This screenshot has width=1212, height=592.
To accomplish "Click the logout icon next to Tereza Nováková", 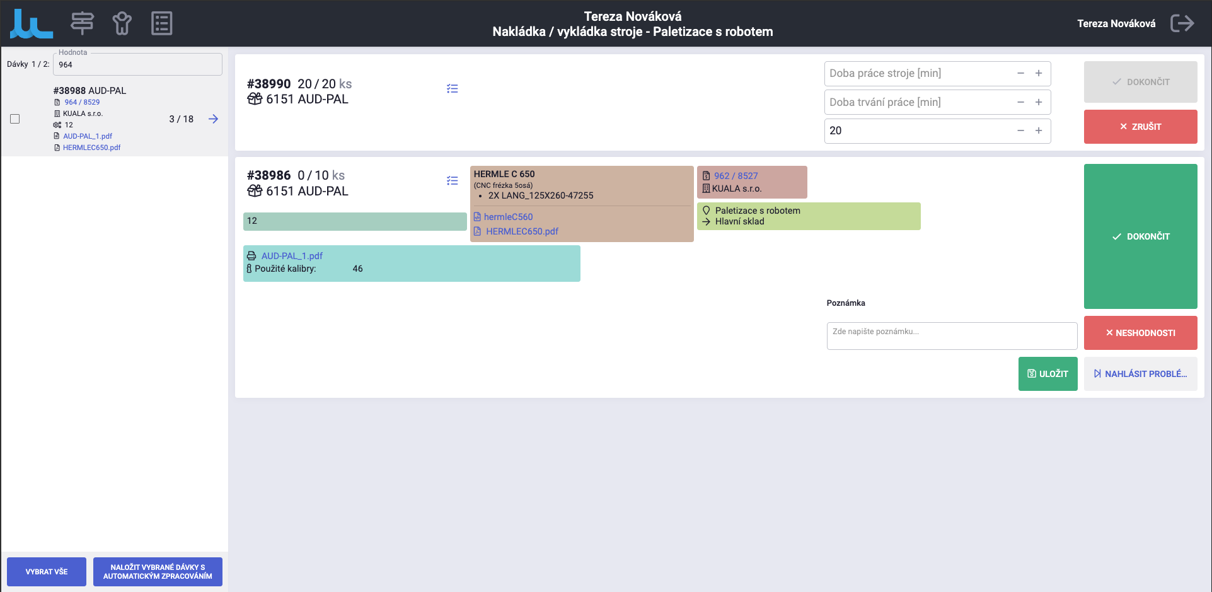I will pos(1182,23).
